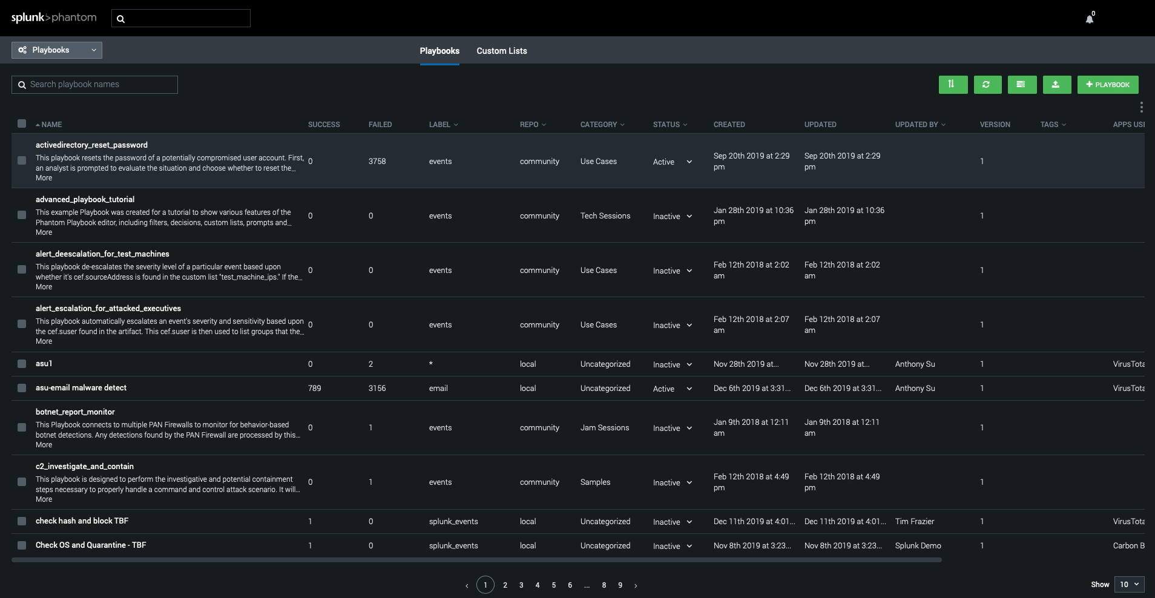Check the alert_deescalation_for_test_machines row checkbox
This screenshot has height=598, width=1155.
click(x=22, y=269)
